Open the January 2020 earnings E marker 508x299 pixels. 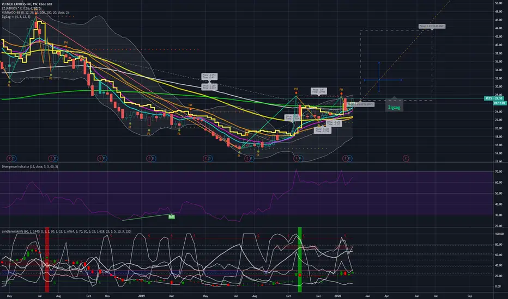pos(345,158)
